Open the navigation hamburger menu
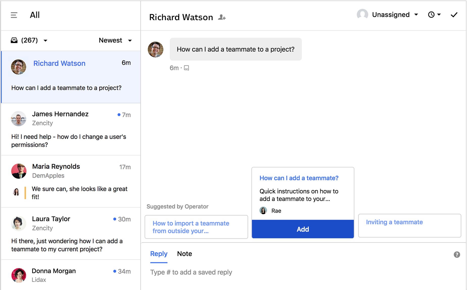Image resolution: width=467 pixels, height=290 pixels. [14, 15]
